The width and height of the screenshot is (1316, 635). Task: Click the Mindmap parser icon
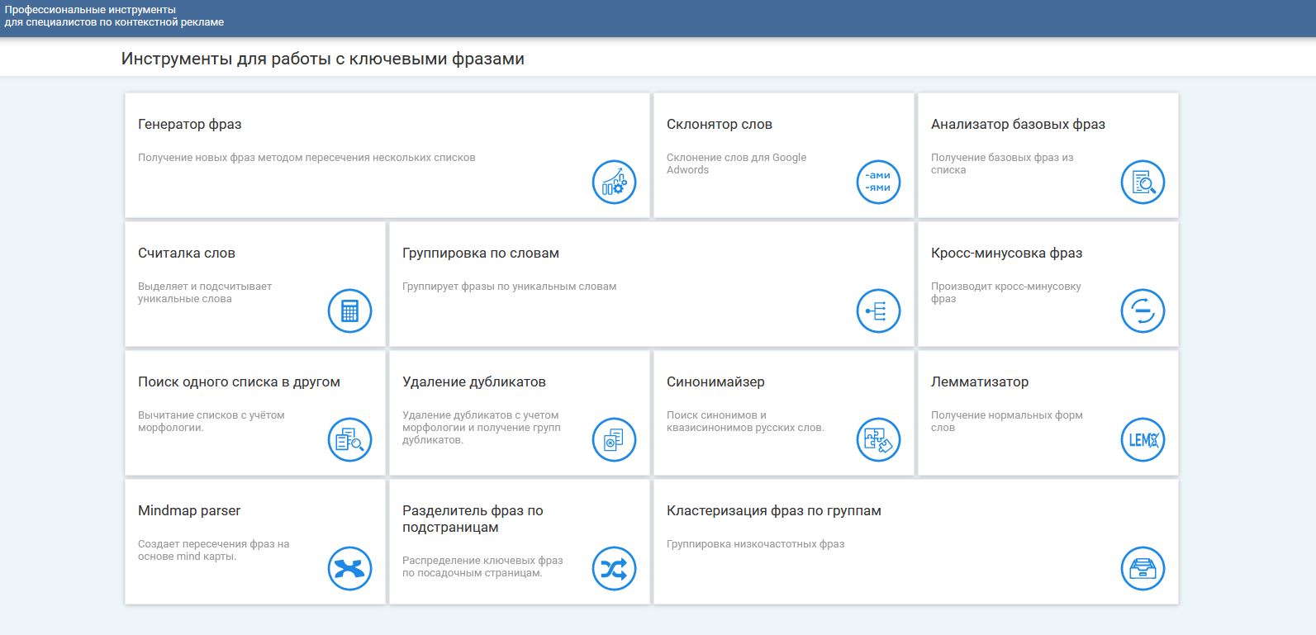click(x=349, y=569)
